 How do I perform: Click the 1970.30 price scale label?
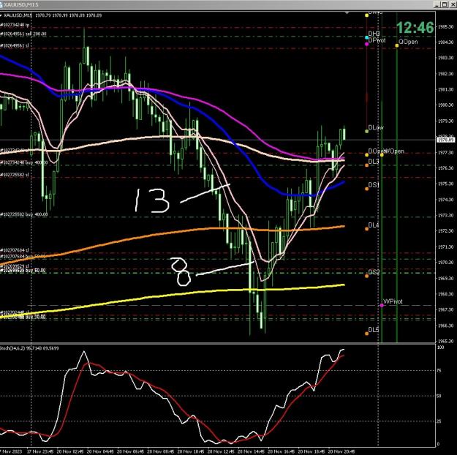(x=445, y=263)
